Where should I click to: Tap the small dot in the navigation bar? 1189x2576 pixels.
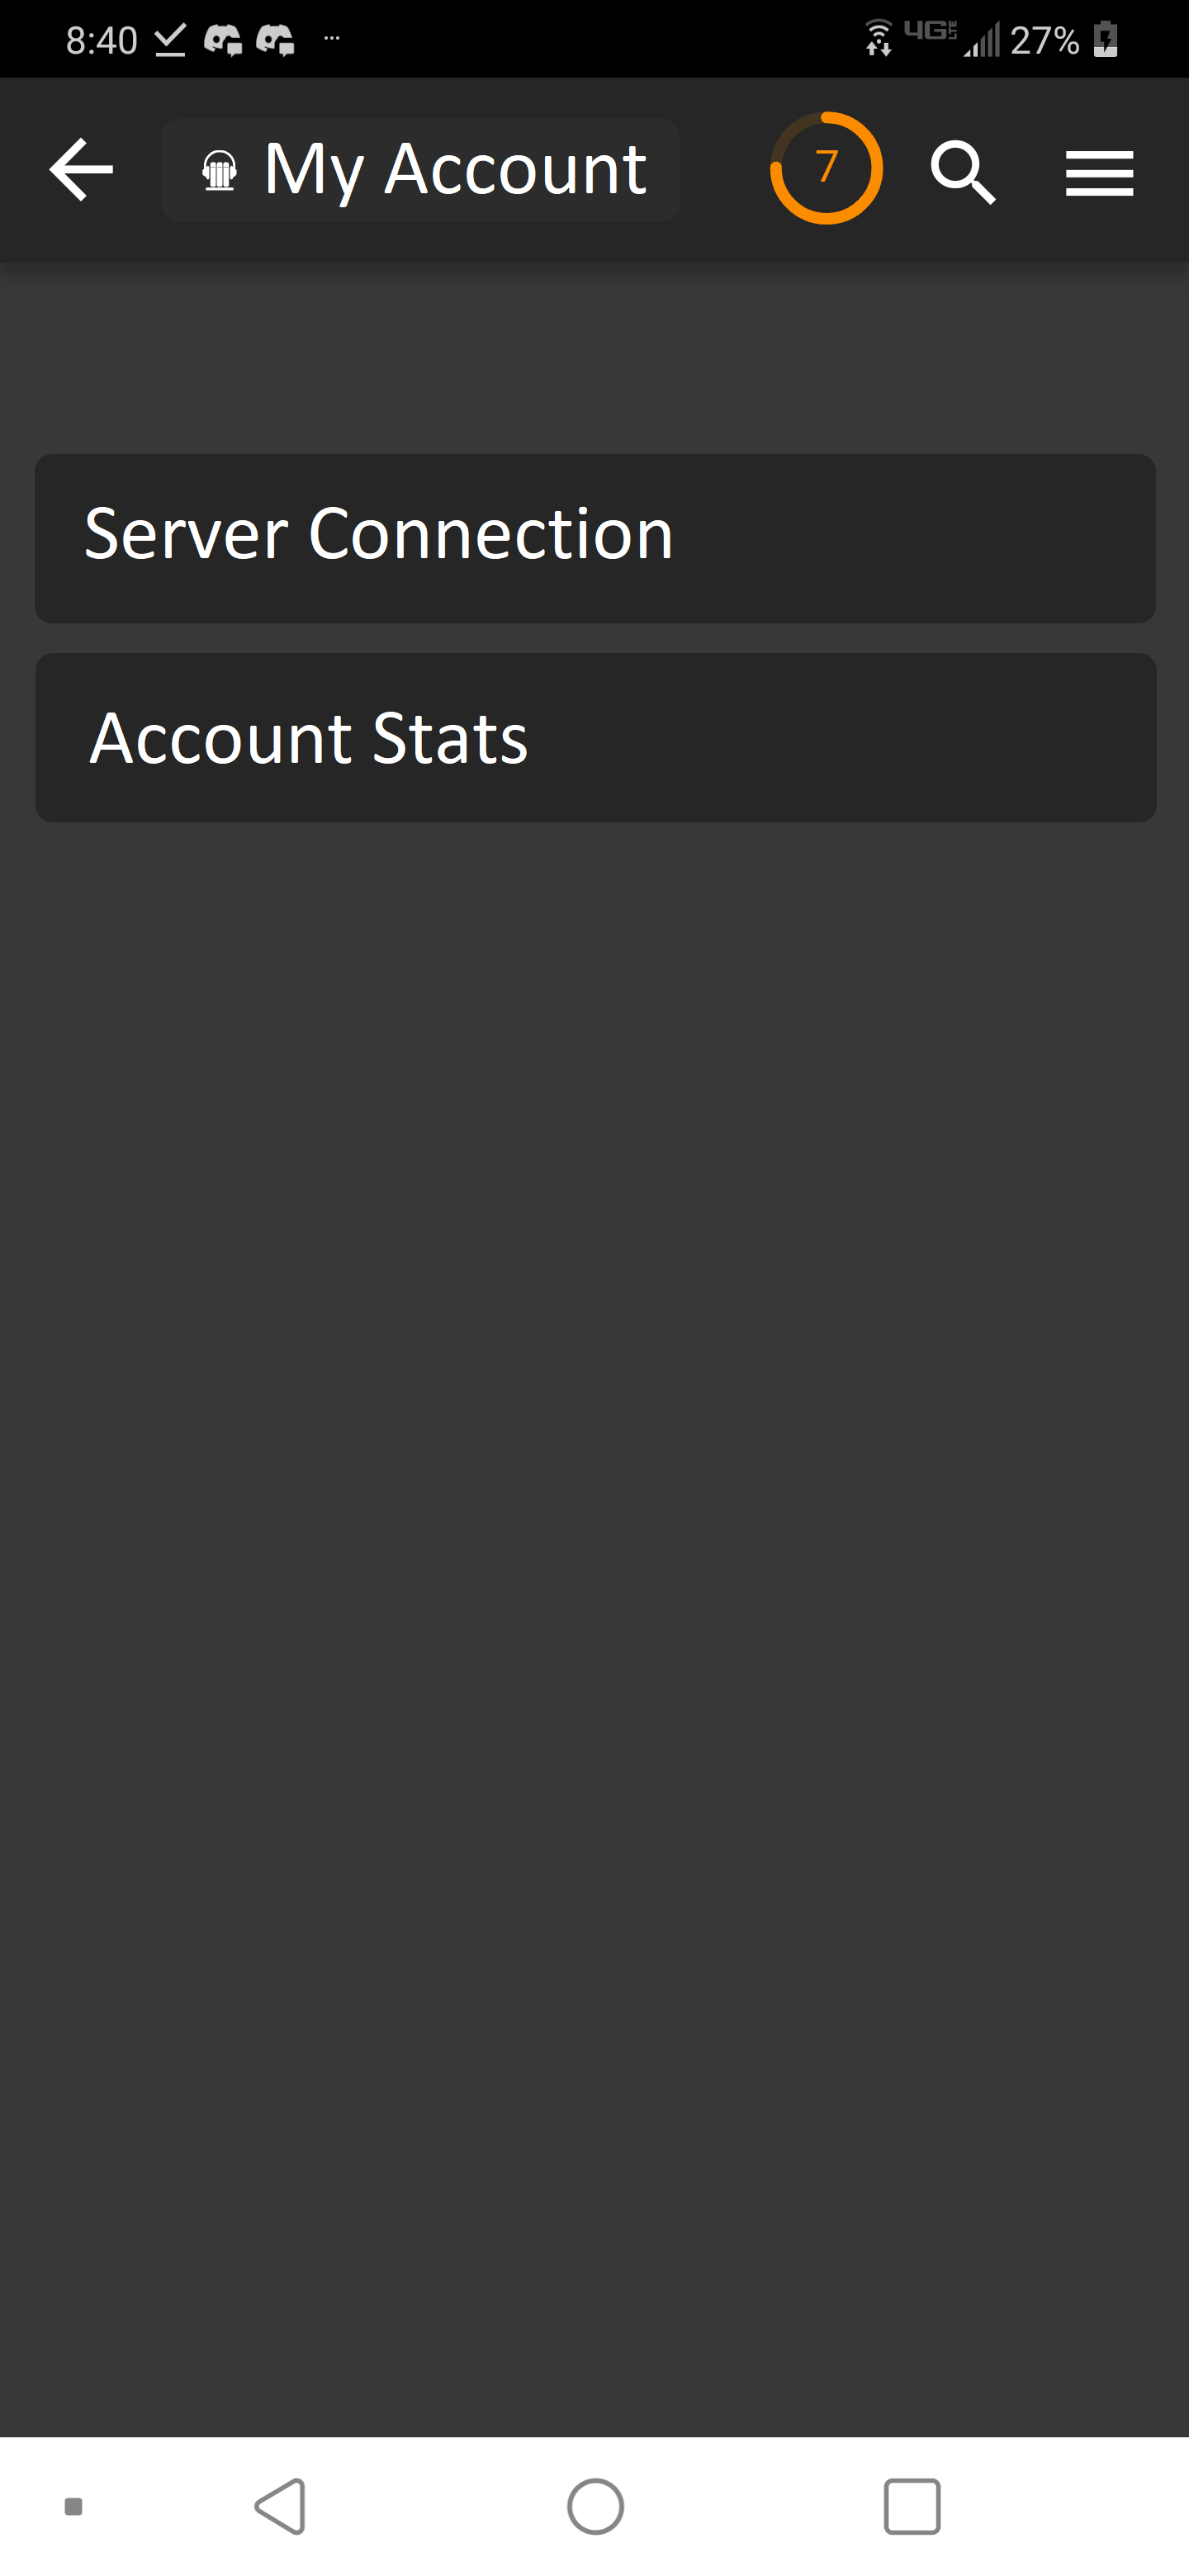[73, 2506]
